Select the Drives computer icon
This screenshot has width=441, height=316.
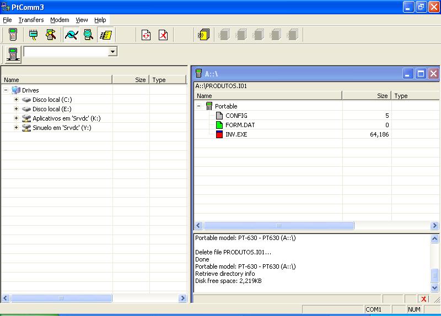16,90
